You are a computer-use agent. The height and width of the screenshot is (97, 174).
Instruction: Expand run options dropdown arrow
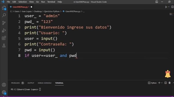pos(169,7)
